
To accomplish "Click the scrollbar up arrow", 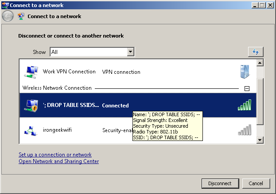I will coord(260,63).
